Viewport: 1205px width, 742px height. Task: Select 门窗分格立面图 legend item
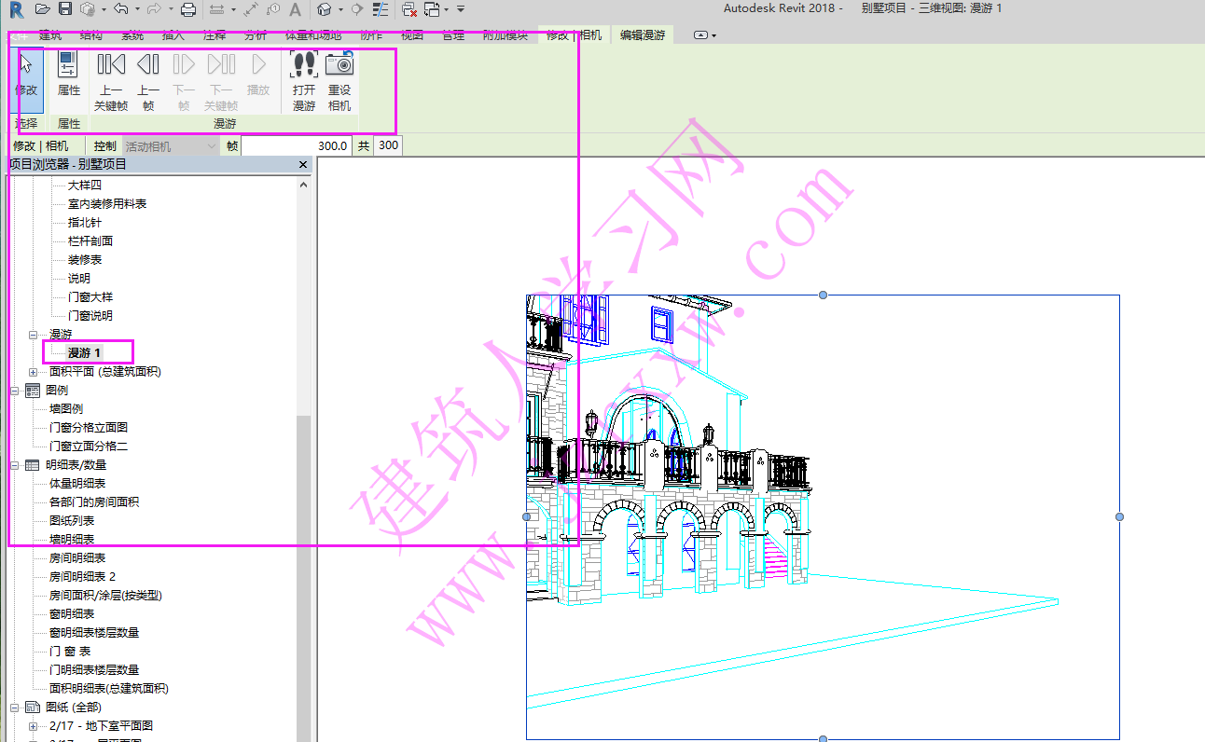89,427
